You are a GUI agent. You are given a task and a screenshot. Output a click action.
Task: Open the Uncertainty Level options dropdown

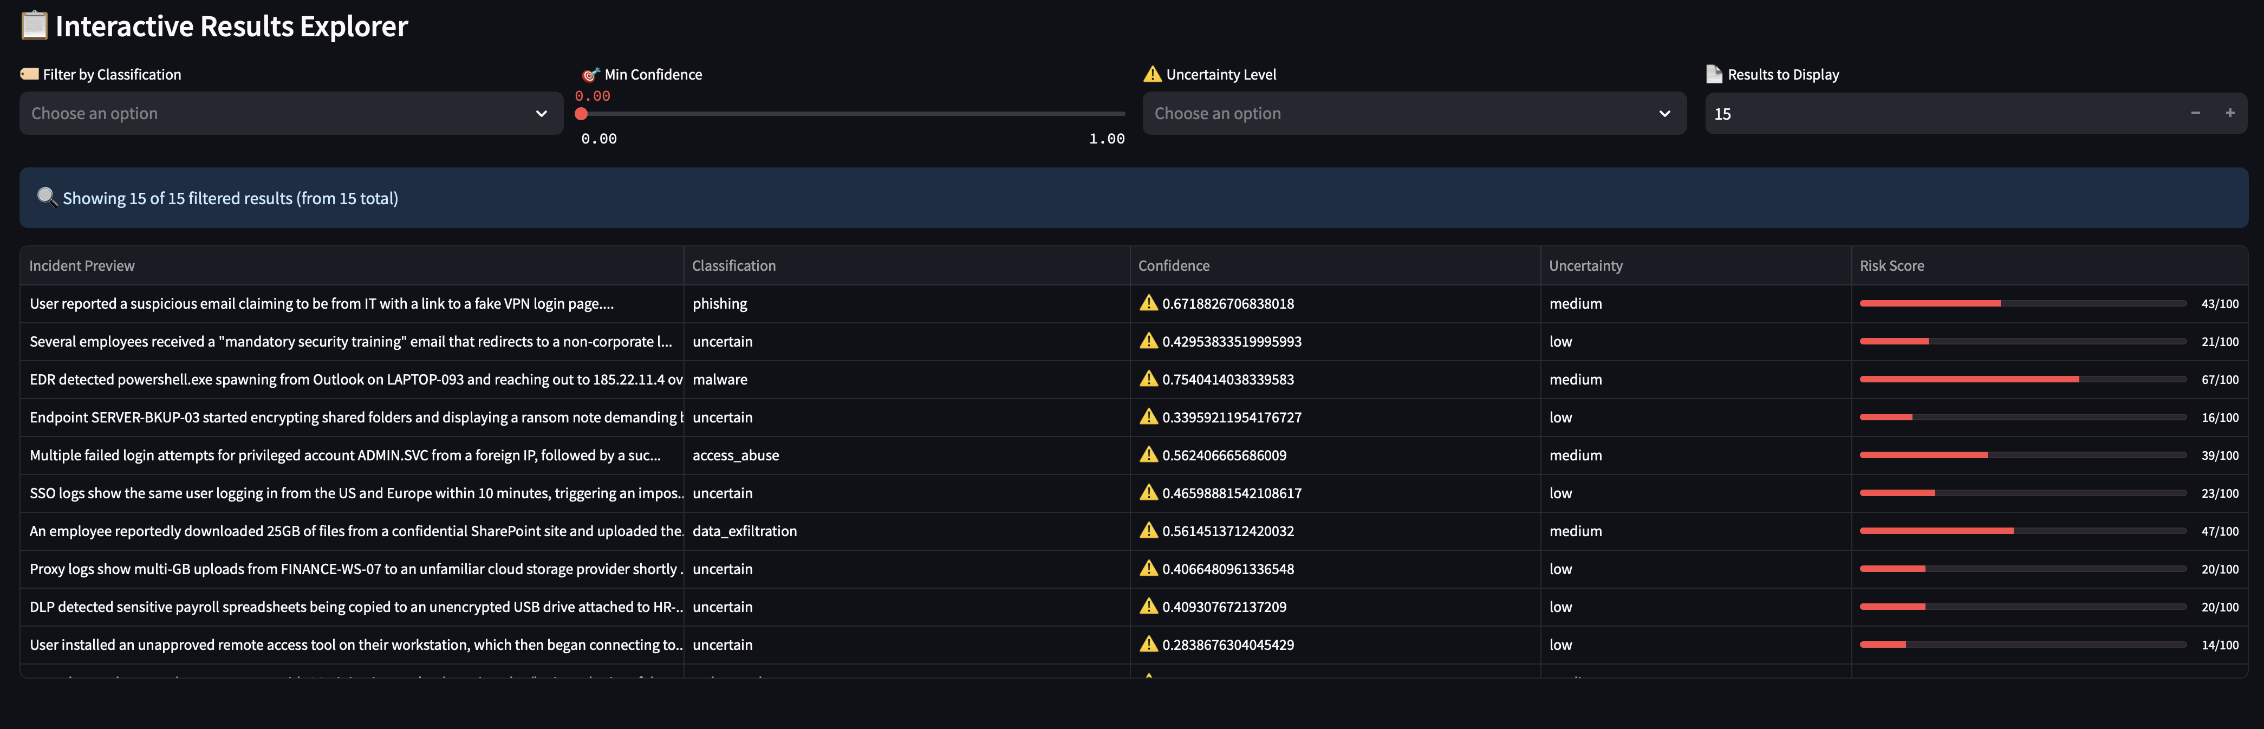1414,113
